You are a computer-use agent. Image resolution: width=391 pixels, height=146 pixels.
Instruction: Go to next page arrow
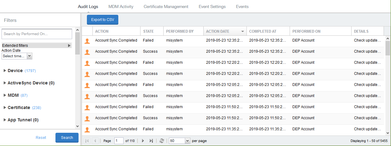tap(143, 141)
